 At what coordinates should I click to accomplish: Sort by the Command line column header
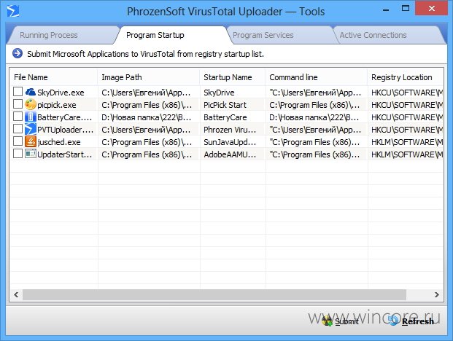tap(317, 77)
